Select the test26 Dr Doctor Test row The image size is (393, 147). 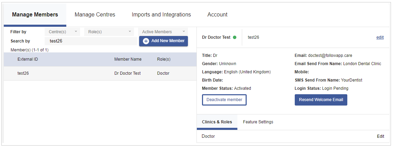coord(100,73)
